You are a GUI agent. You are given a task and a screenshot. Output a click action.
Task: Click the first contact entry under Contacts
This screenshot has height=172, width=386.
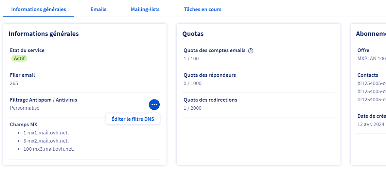click(371, 83)
